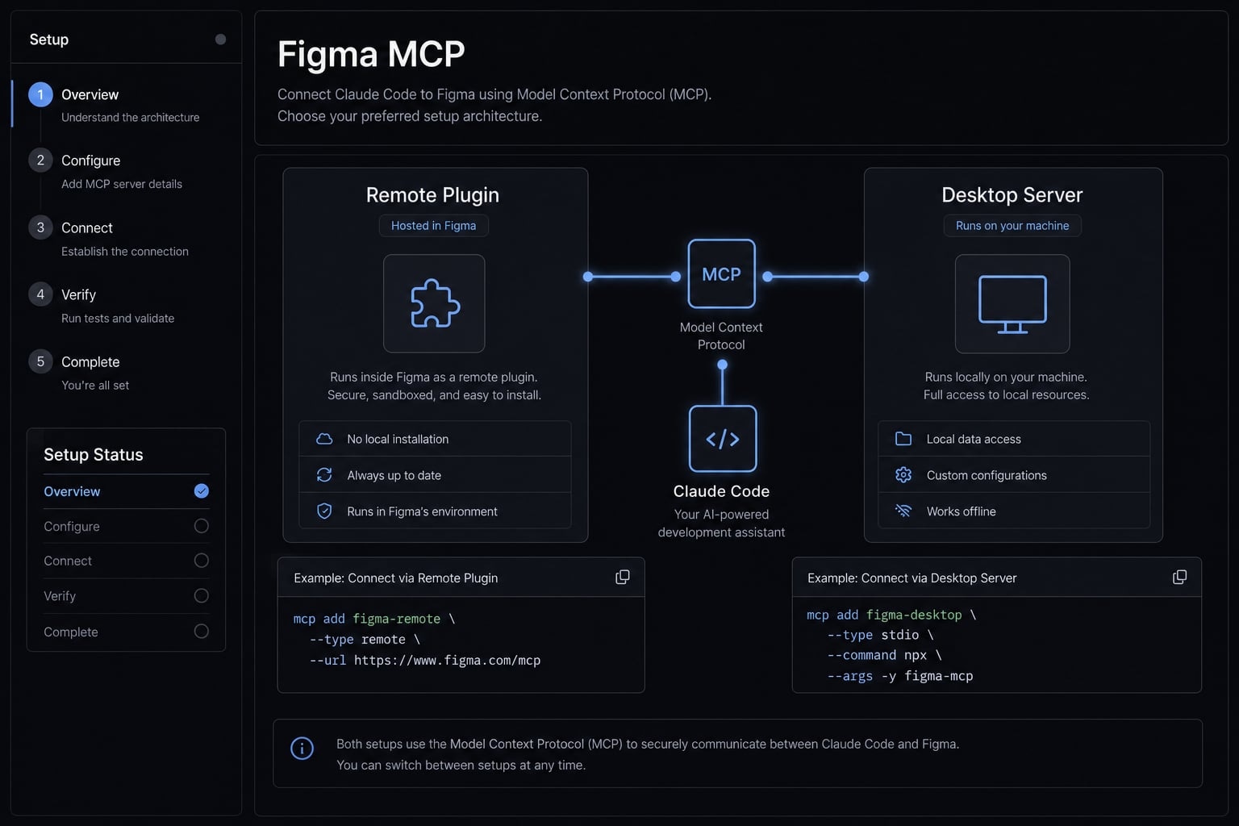This screenshot has width=1239, height=826.
Task: Click the Example: Connect via Remote Plugin title
Action: click(396, 578)
